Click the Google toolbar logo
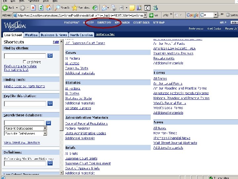This screenshot has width=238, height=179. (x=192, y=15)
